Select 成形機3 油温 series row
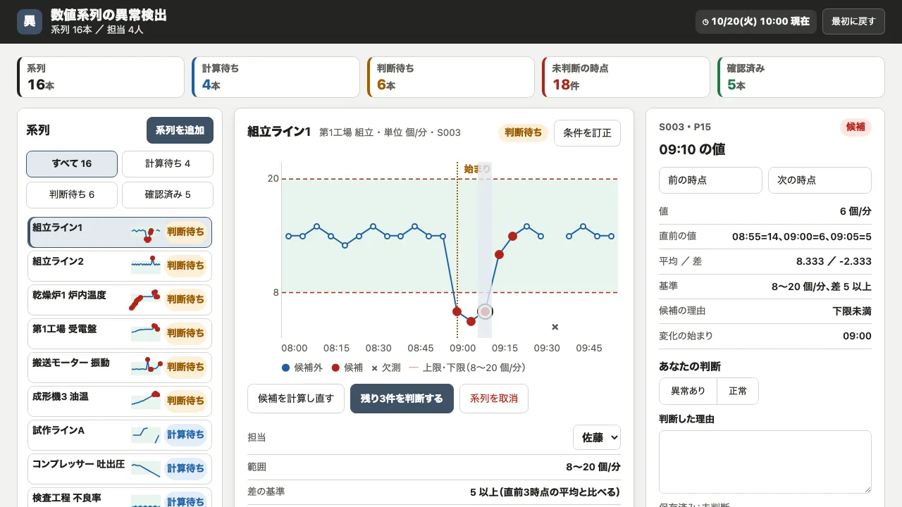 (120, 401)
